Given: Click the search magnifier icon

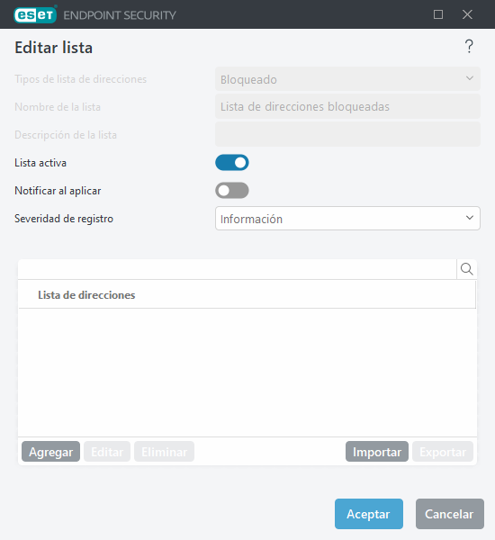Looking at the screenshot, I should (x=467, y=269).
